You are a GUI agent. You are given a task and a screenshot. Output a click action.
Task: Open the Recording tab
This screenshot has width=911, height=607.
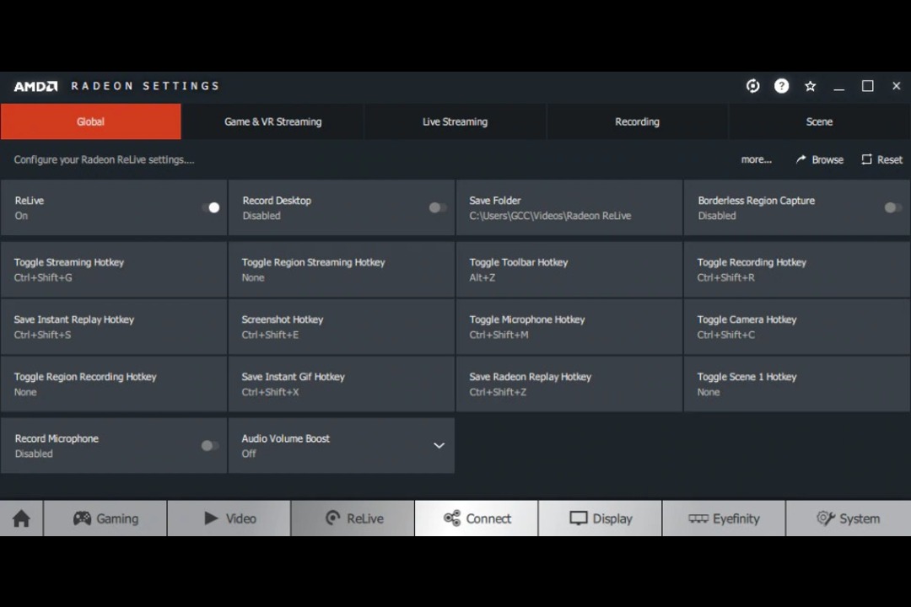click(x=637, y=121)
